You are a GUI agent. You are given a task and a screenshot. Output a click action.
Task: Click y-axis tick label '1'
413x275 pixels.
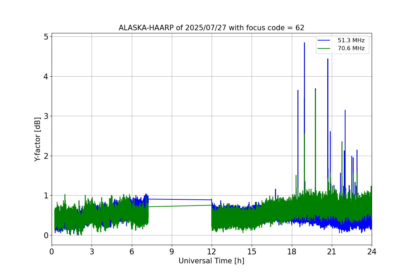46,195
